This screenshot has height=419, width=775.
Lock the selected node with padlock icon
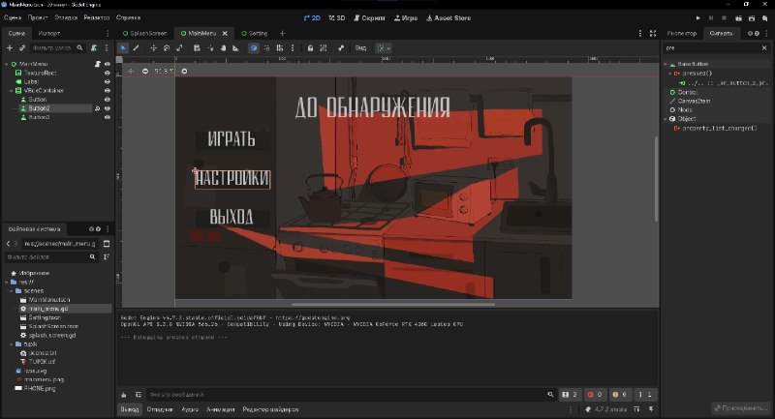pyautogui.click(x=310, y=47)
